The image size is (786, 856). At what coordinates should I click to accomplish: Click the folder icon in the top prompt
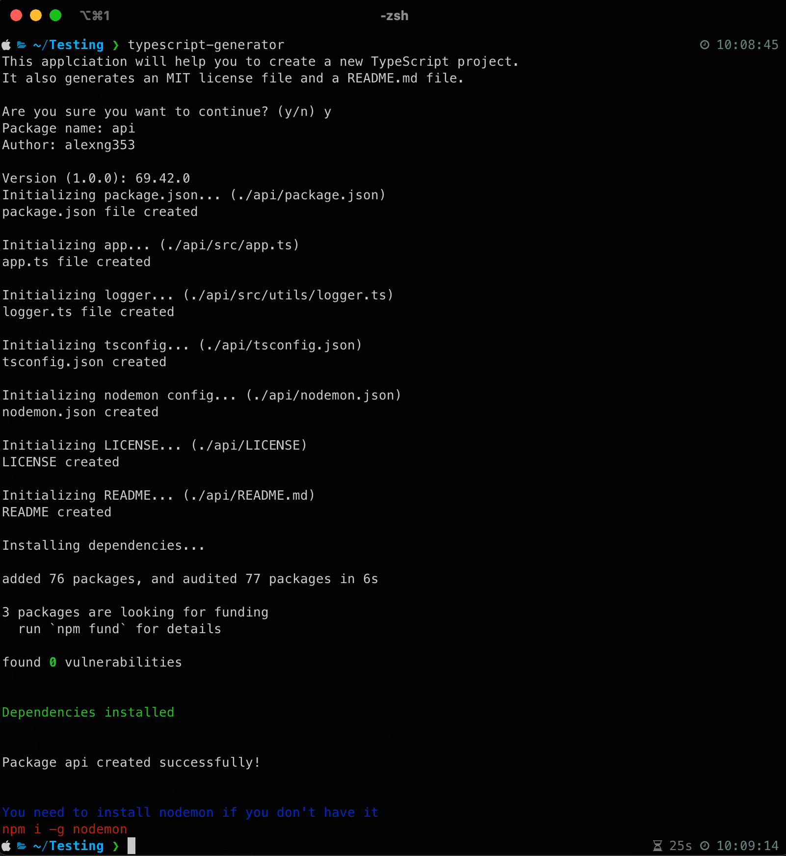[22, 45]
